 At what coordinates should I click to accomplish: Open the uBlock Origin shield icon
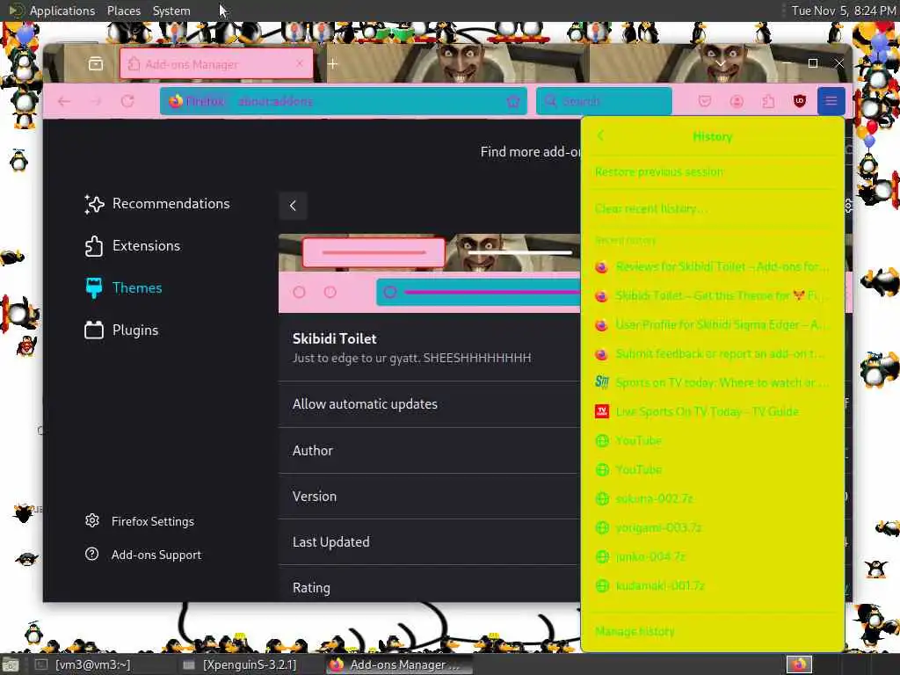[800, 101]
